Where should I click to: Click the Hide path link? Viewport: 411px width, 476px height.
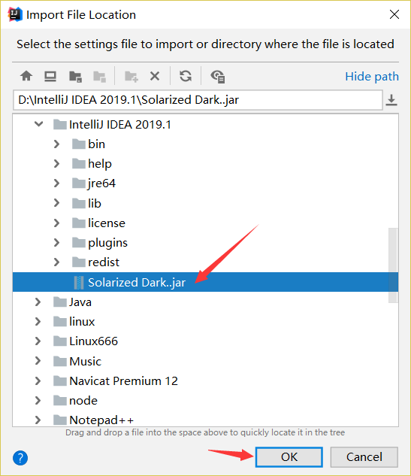click(x=372, y=77)
